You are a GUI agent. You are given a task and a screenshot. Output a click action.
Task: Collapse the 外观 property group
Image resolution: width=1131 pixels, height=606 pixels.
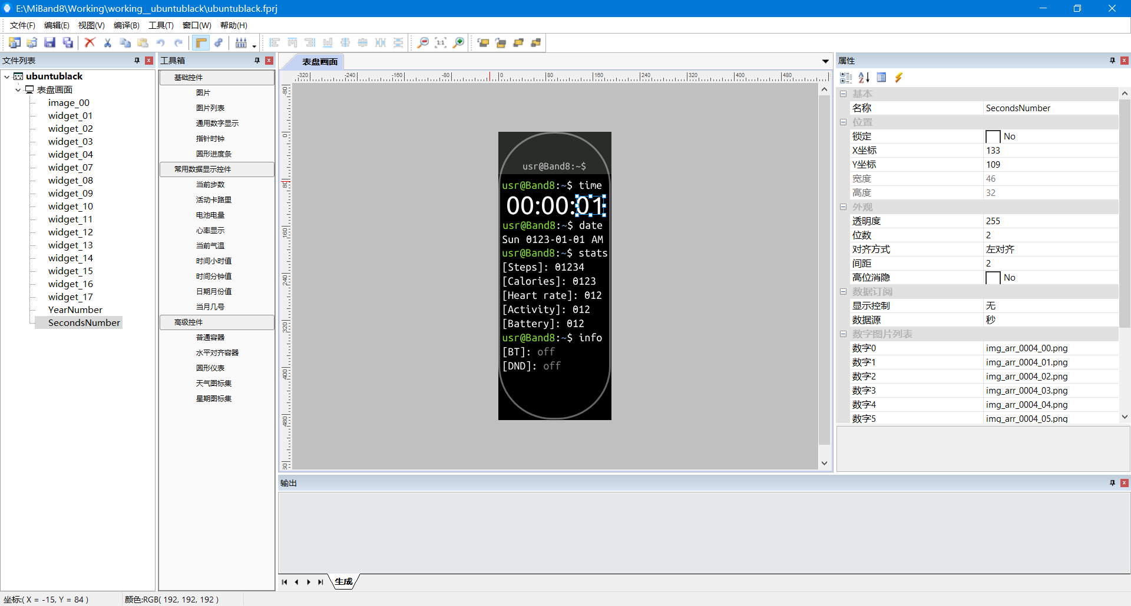pos(844,207)
